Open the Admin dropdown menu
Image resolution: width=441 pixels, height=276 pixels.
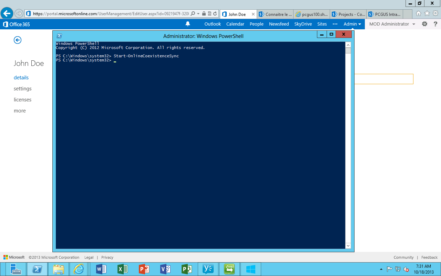[352, 24]
